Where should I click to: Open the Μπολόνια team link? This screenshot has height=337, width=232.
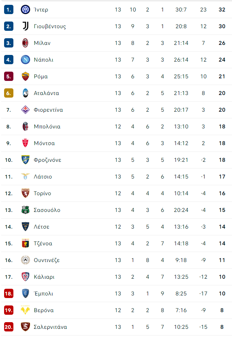[x=47, y=127]
